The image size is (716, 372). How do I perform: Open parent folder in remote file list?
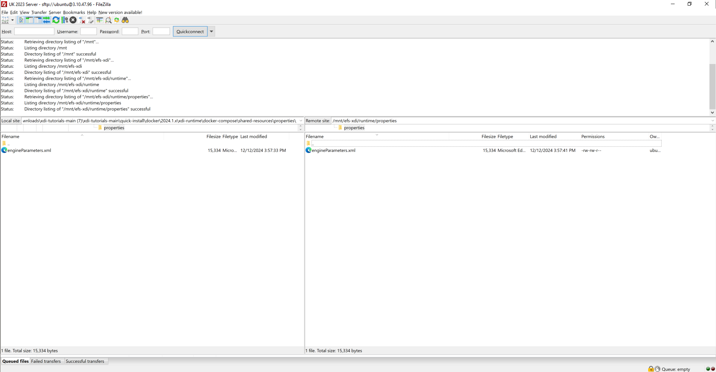tap(310, 143)
